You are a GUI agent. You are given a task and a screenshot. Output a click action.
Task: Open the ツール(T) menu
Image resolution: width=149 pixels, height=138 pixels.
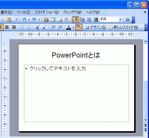click(23, 12)
